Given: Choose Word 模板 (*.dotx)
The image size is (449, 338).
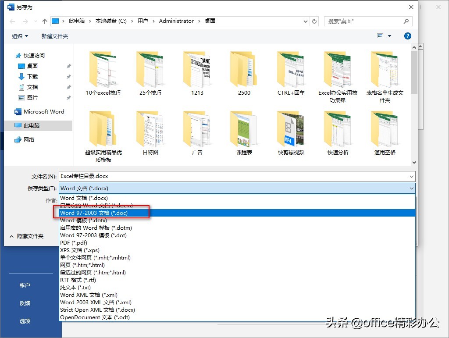Looking at the screenshot, I should (237, 221).
